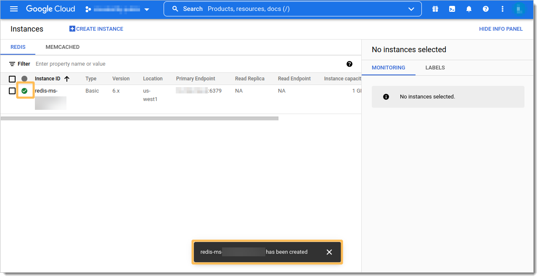Screen dimensions: 540x279
Task: Click the 'No instances selected' heading
Action: tap(409, 50)
